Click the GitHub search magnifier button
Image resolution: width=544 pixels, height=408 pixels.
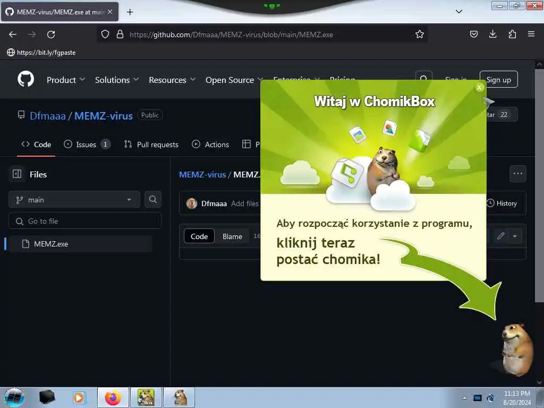tap(423, 80)
